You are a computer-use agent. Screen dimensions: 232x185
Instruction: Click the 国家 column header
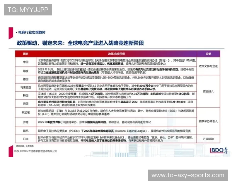26,54
